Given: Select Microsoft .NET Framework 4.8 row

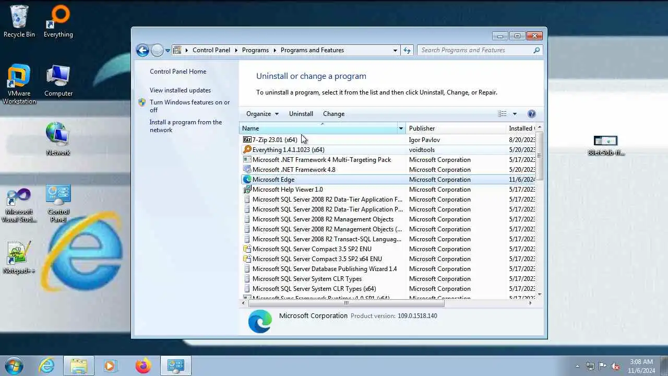Looking at the screenshot, I should 389,169.
